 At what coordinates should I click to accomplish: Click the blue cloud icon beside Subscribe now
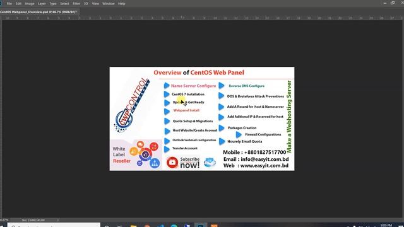pos(210,163)
